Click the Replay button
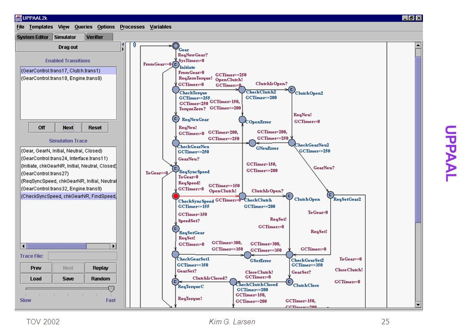Image resolution: width=474 pixels, height=328 pixels. (x=100, y=268)
